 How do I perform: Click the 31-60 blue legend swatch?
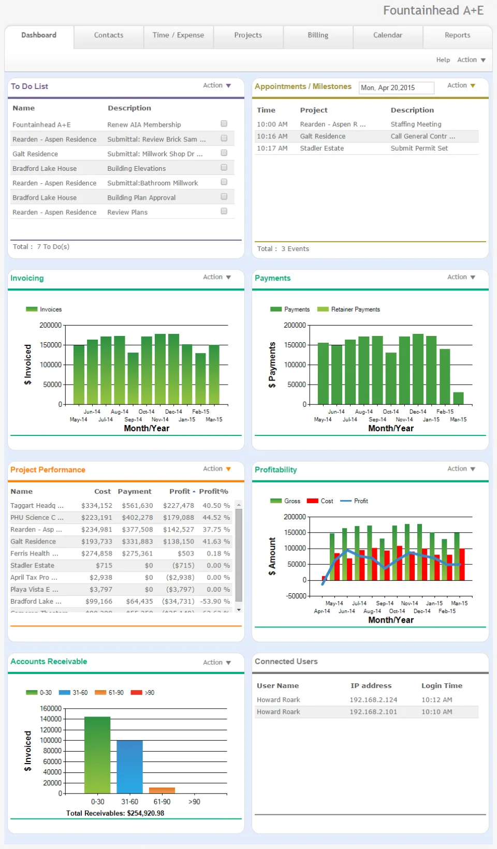tap(65, 692)
